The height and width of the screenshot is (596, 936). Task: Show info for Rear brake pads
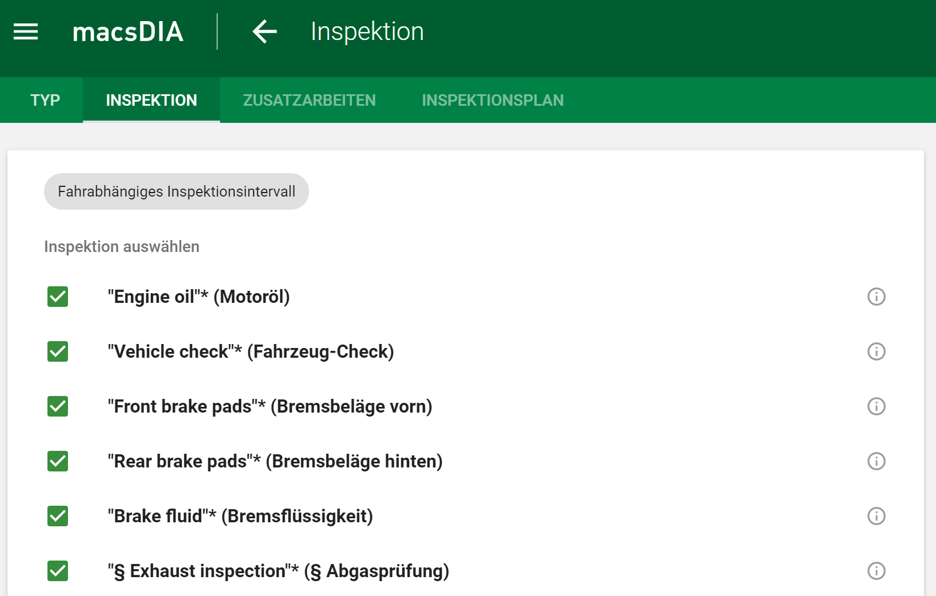coord(876,461)
